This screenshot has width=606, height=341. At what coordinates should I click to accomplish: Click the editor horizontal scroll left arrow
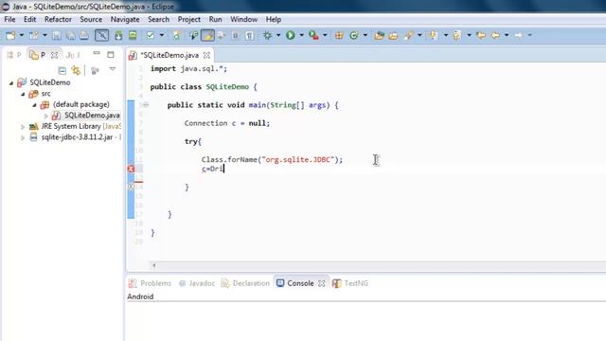[153, 265]
